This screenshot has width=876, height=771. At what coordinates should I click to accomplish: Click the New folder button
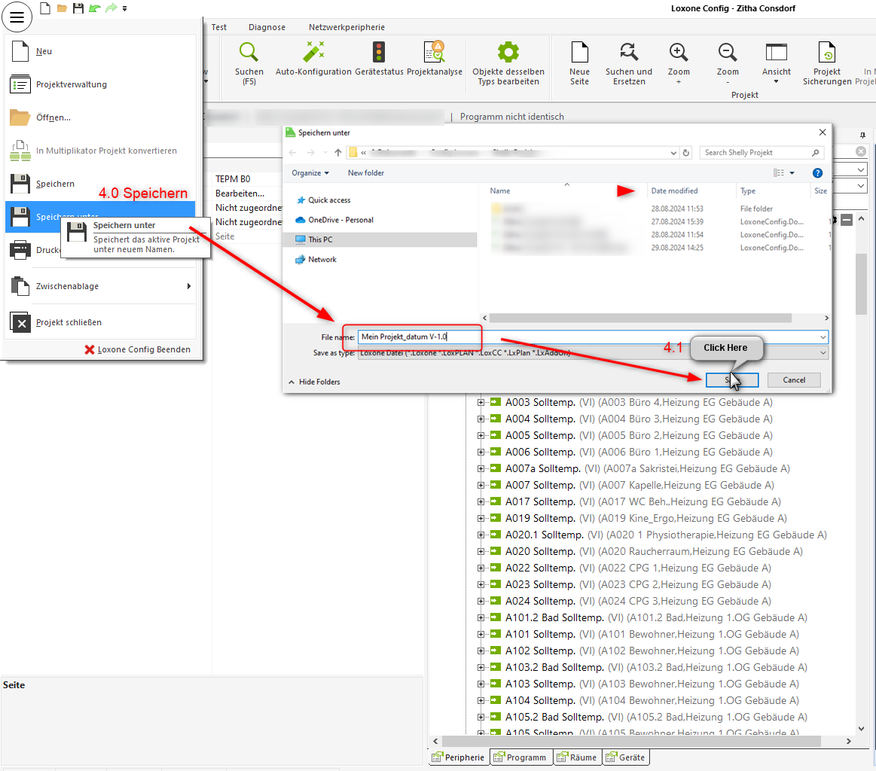365,173
